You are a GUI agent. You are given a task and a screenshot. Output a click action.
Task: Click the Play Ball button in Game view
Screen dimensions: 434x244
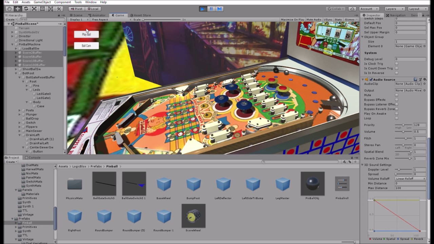[x=86, y=34]
